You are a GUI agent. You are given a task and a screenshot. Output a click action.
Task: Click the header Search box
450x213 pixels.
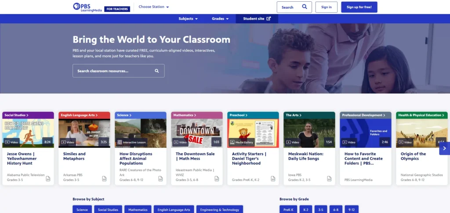294,7
